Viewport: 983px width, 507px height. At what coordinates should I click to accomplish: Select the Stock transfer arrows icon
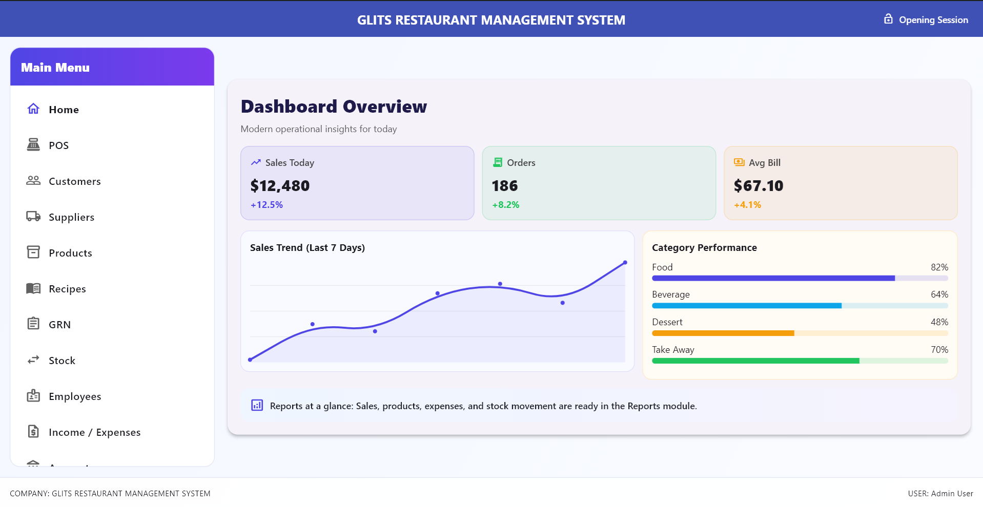(33, 360)
